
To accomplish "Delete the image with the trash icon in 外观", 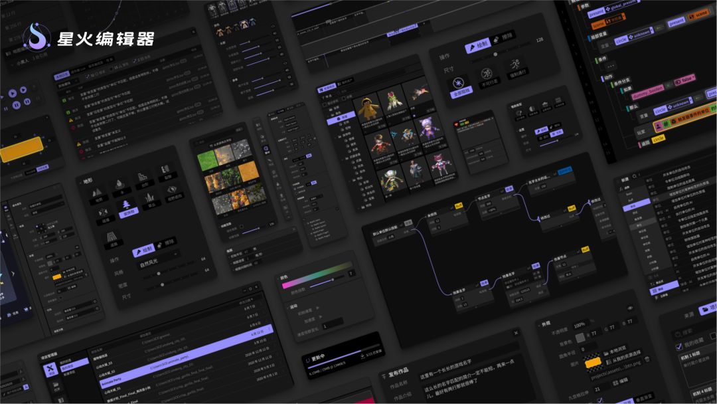I will click(x=647, y=359).
